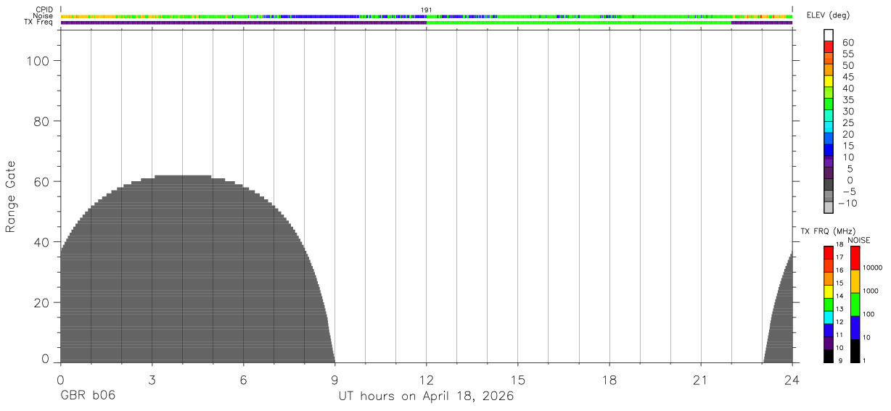Click the green swatch in NOISE legend

pos(855,304)
